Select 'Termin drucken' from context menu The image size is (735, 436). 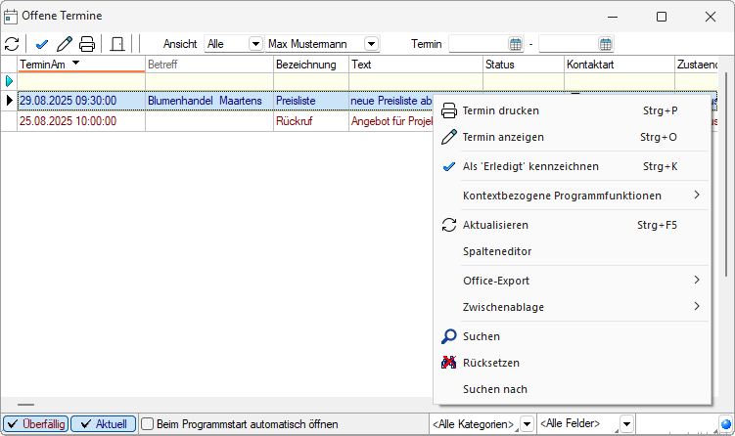500,110
